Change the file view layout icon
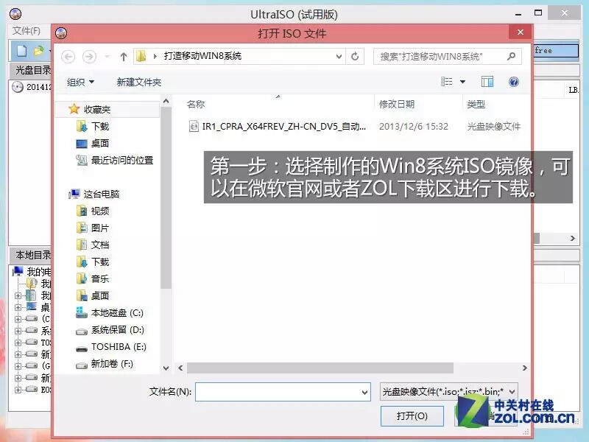 coord(447,82)
